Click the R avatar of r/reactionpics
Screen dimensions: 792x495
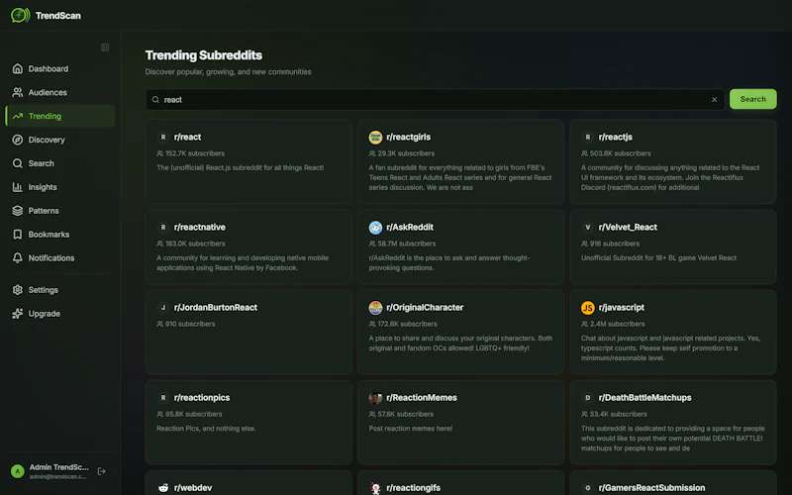163,398
